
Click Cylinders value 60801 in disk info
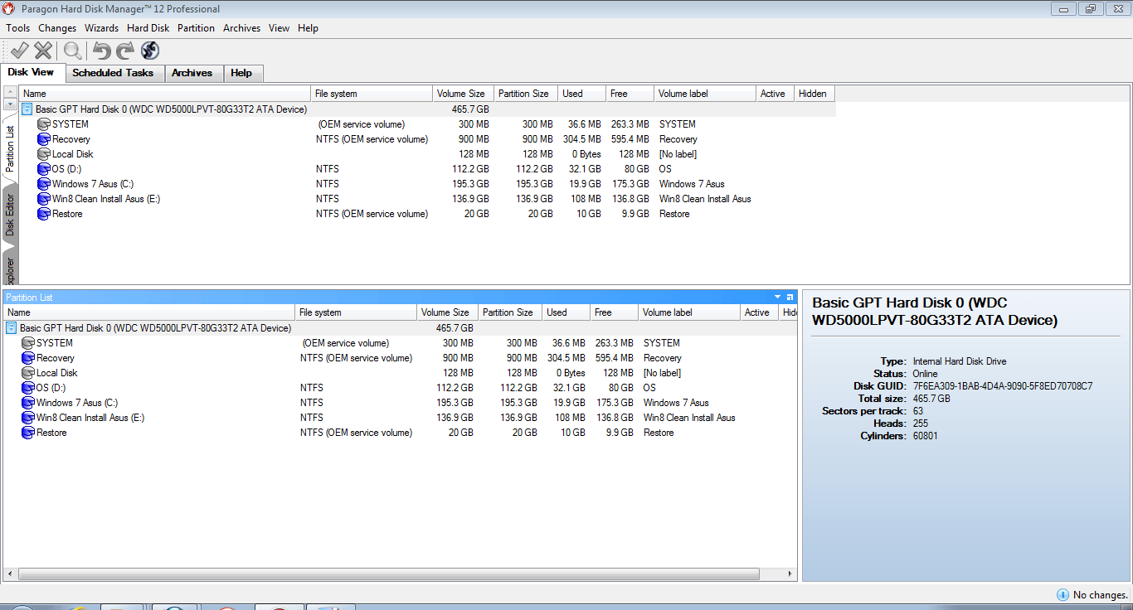pos(926,436)
